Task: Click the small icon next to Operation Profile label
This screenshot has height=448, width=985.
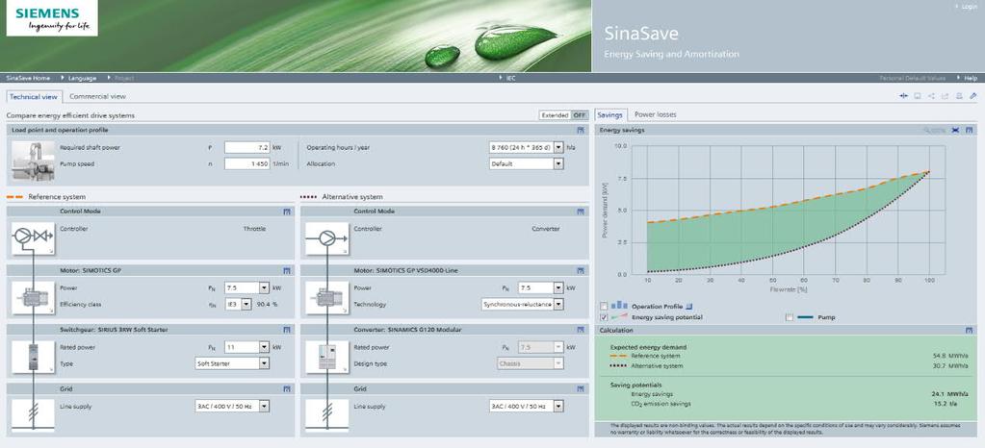Action: pos(689,307)
